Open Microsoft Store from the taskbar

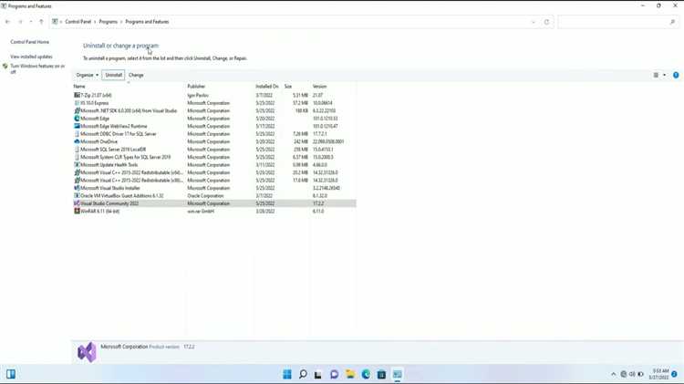pos(381,374)
